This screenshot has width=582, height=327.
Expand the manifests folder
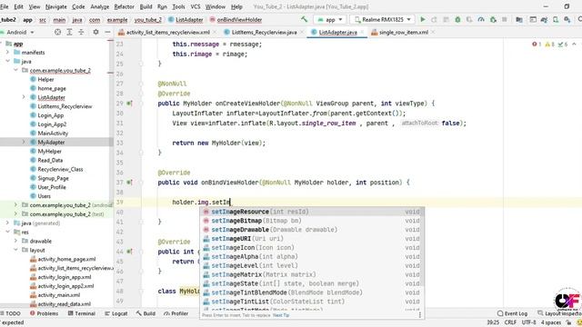click(x=7, y=53)
